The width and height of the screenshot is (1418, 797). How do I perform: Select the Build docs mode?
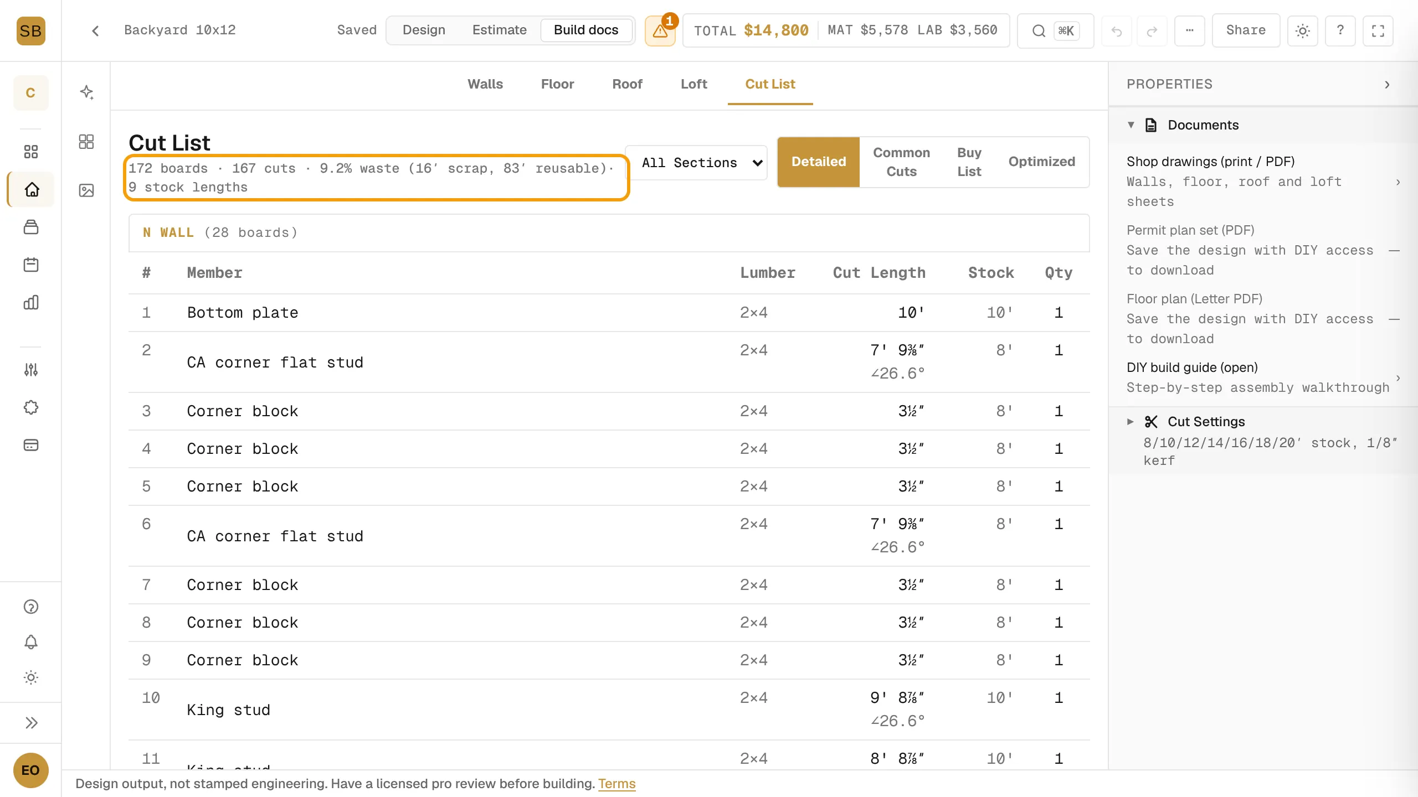click(586, 30)
